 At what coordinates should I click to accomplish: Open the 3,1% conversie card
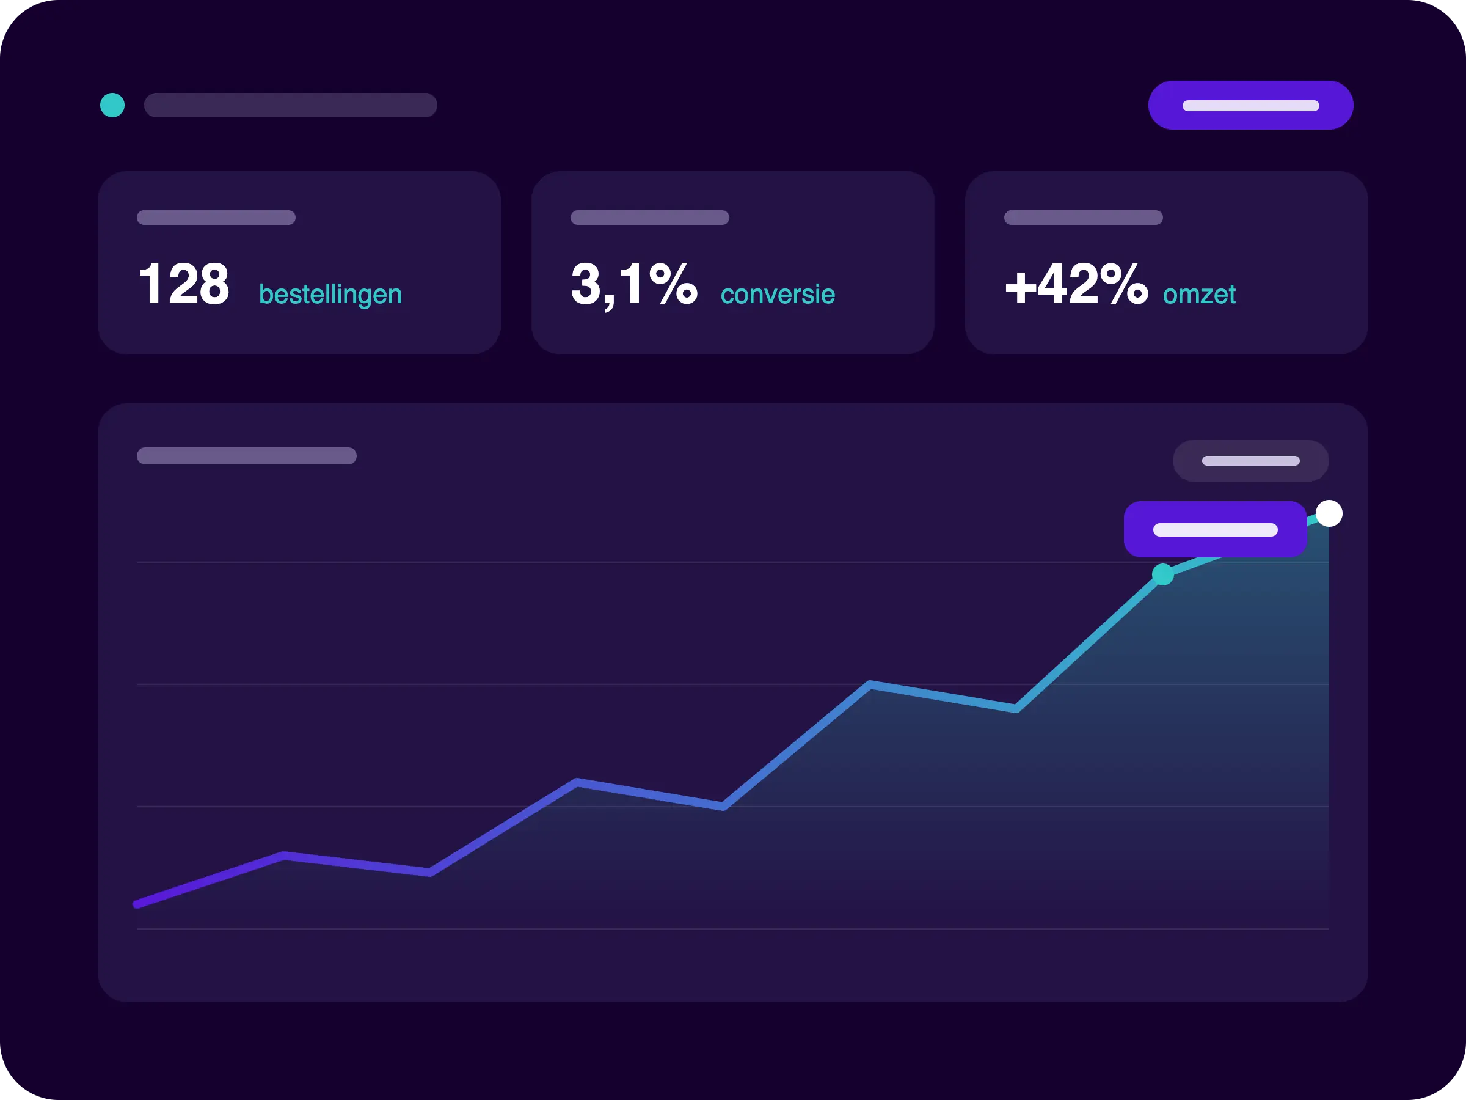pos(732,263)
